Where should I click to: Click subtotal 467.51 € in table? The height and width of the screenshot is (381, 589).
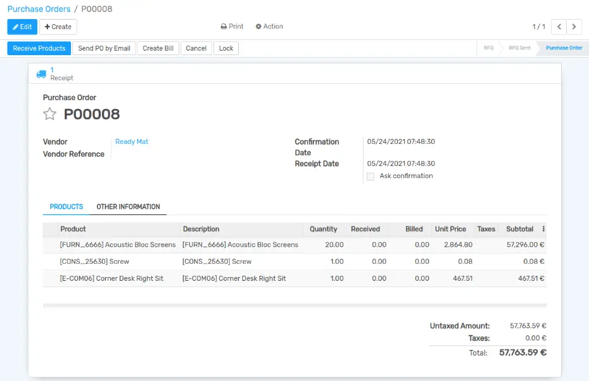click(531, 278)
